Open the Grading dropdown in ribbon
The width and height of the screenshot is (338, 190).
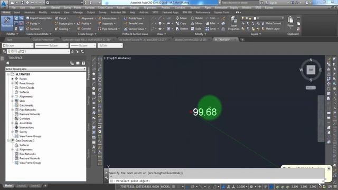point(63,28)
